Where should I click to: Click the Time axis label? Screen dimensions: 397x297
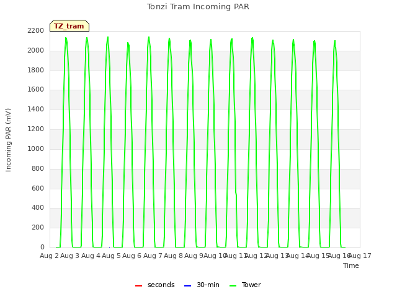(x=351, y=265)
